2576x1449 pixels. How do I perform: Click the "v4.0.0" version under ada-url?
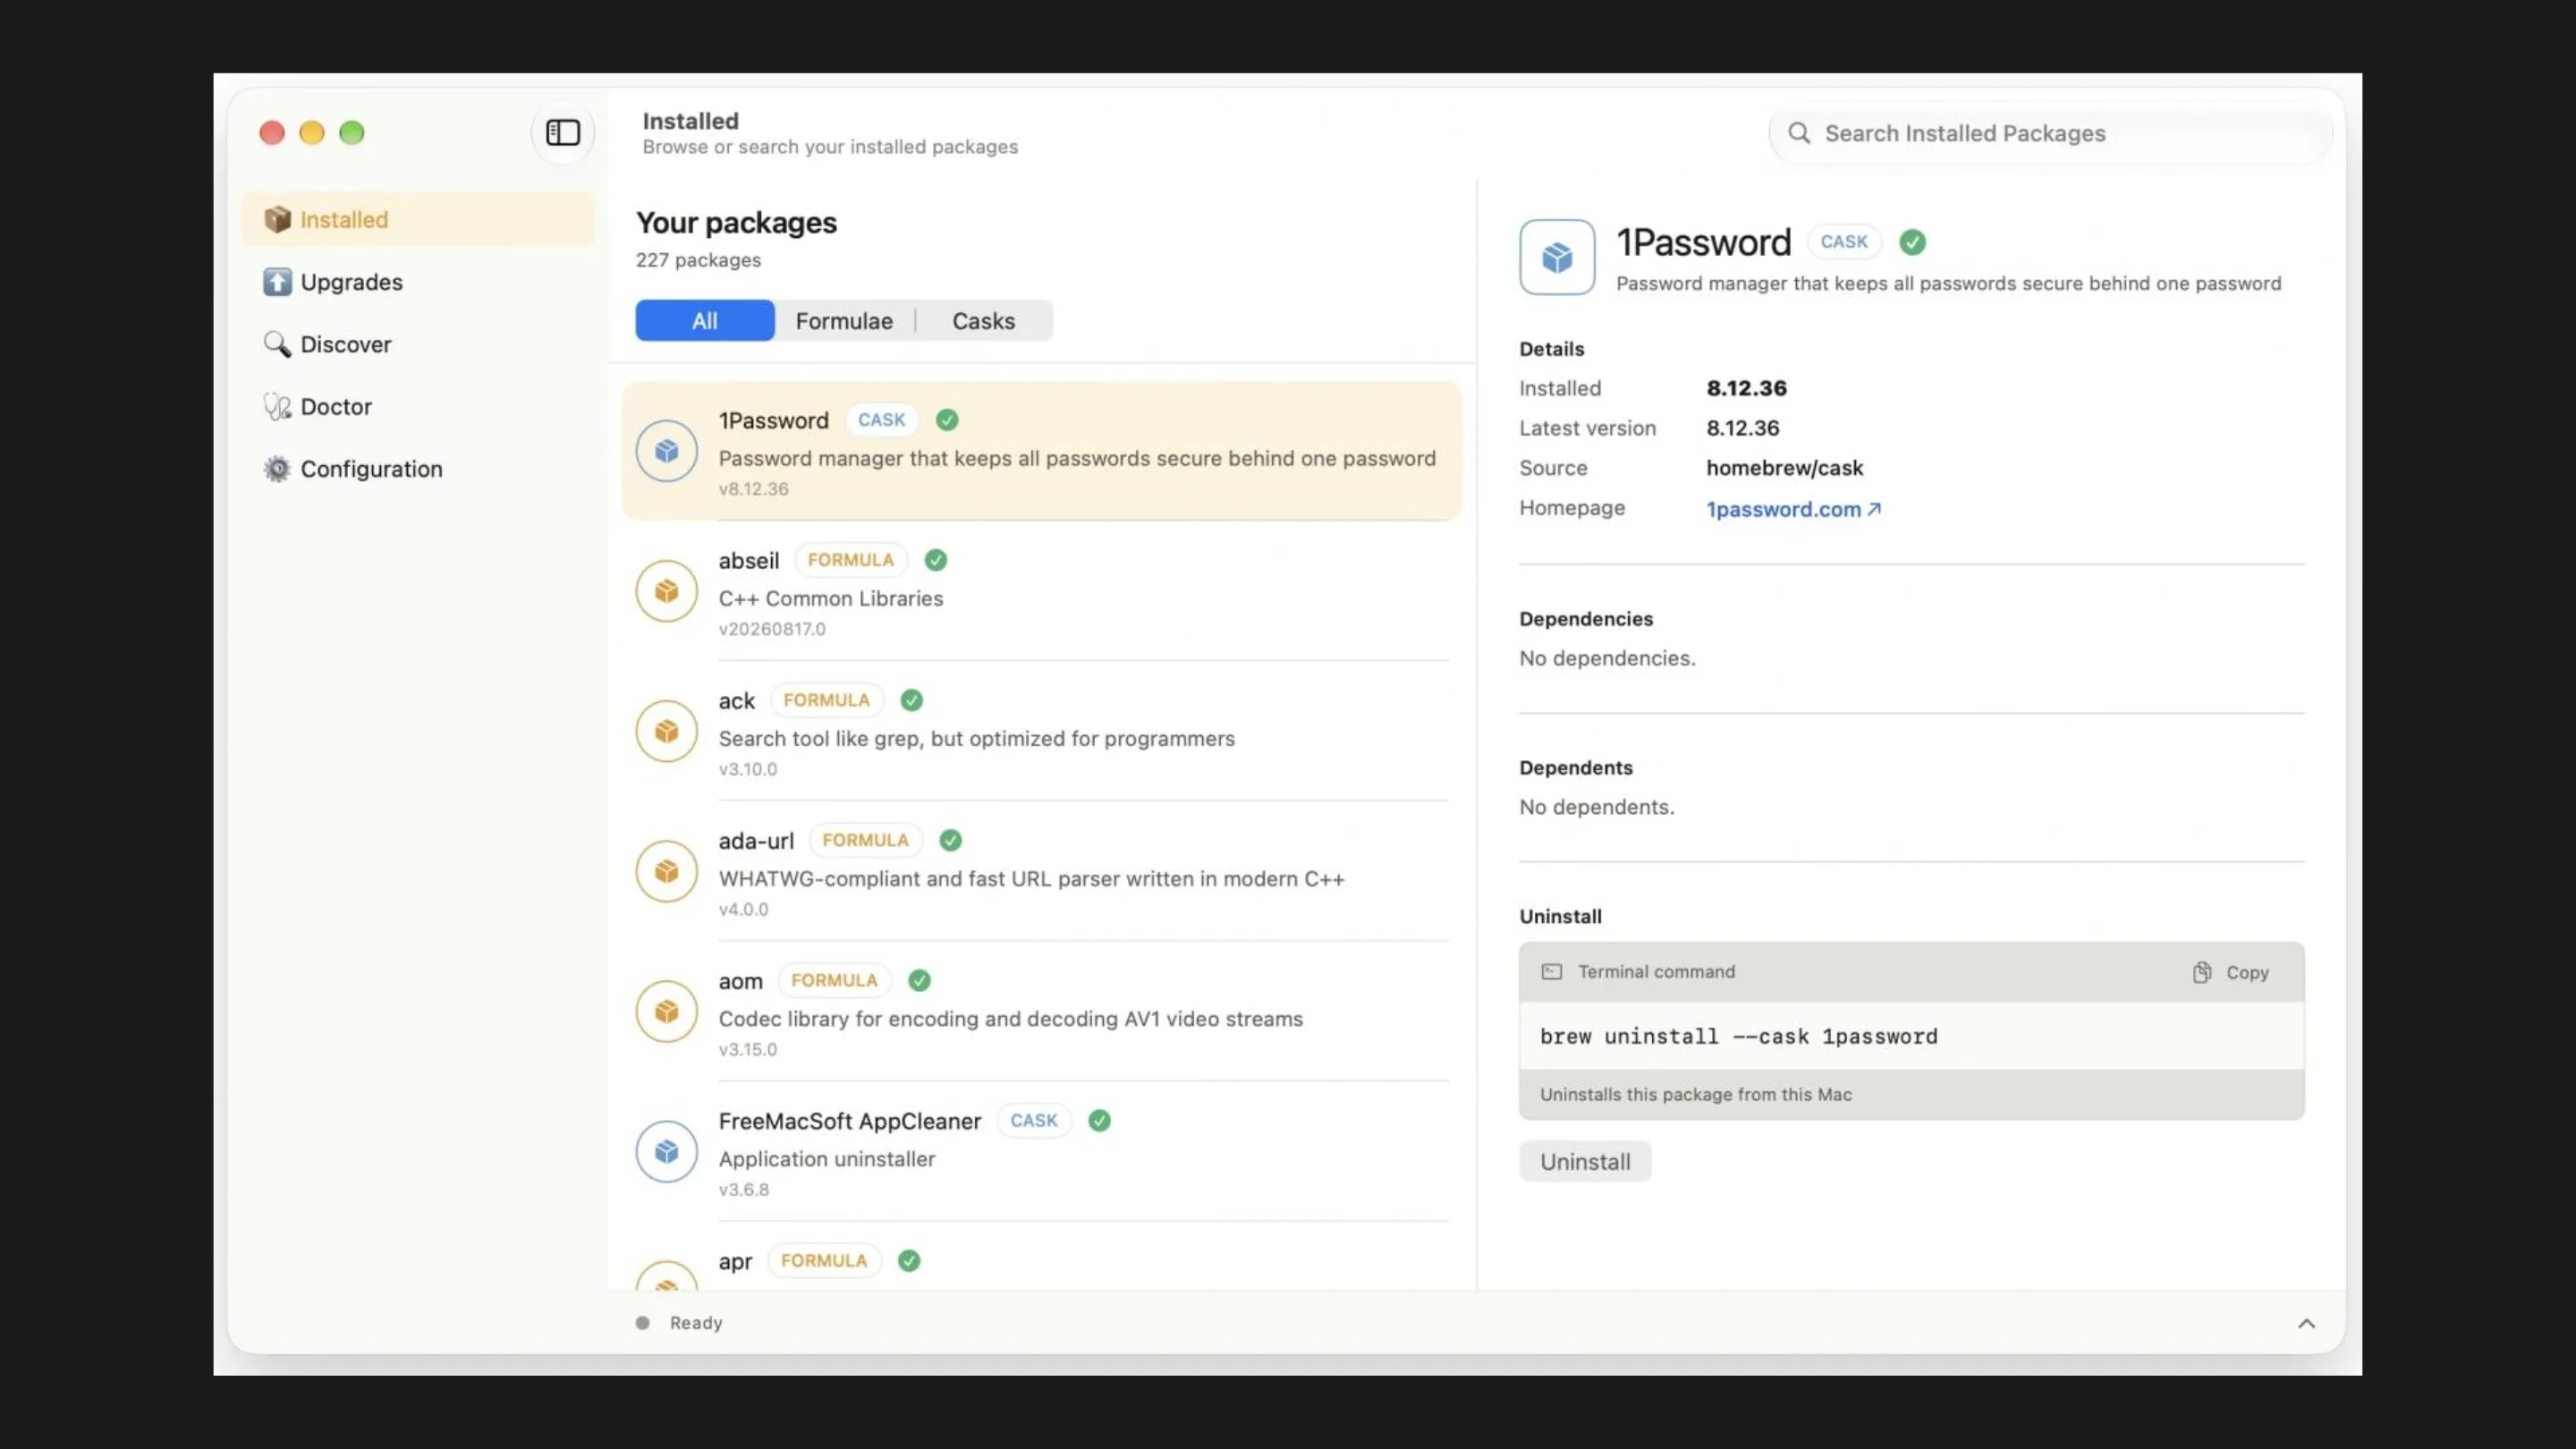pyautogui.click(x=744, y=909)
